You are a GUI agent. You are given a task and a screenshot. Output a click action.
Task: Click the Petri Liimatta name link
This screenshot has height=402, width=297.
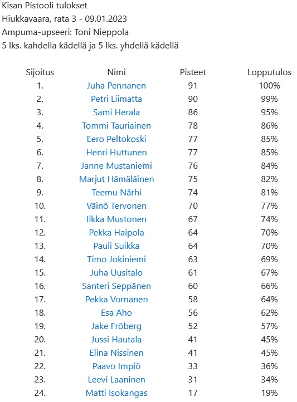[116, 99]
